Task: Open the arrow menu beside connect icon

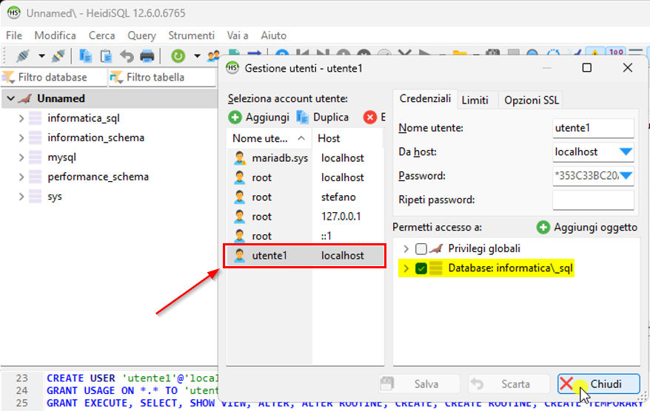Action: coord(41,55)
